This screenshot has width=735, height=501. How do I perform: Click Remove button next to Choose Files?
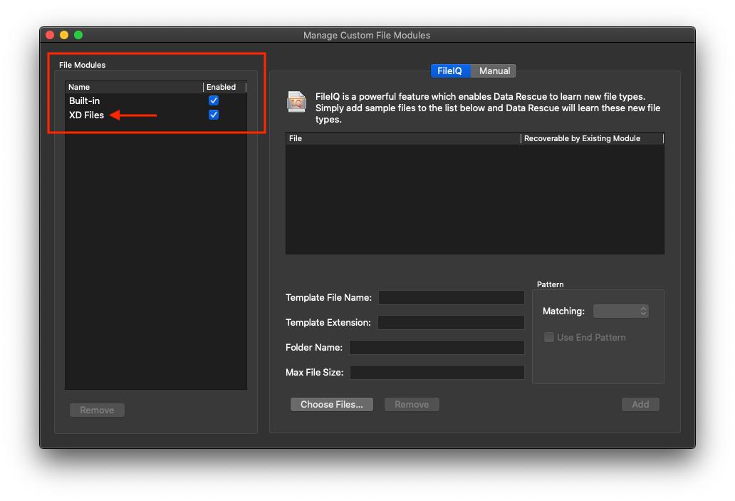412,404
